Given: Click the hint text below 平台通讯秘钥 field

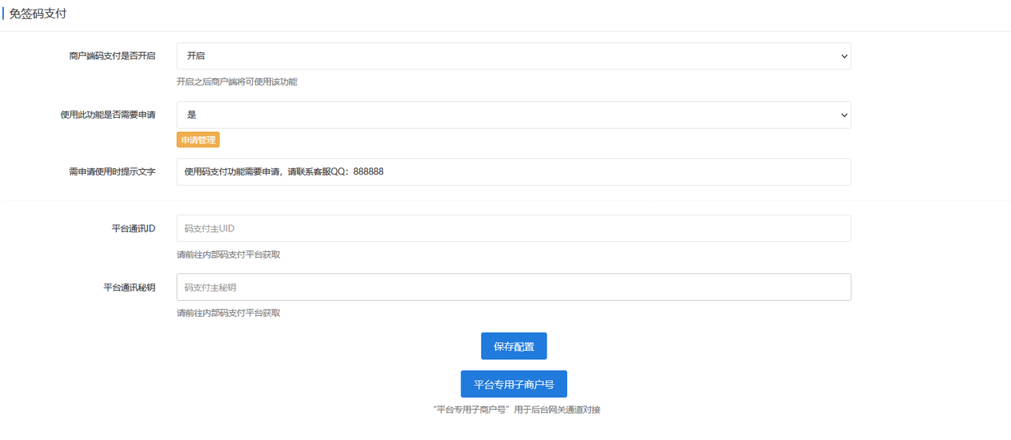Looking at the screenshot, I should click(228, 313).
